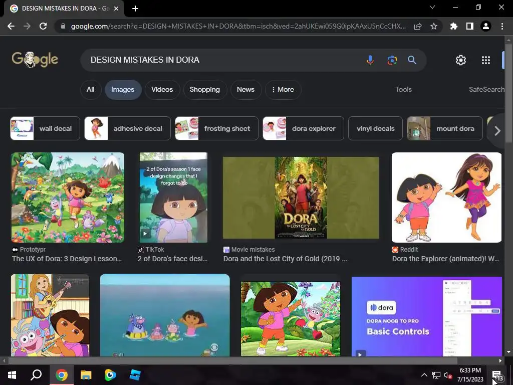
Task: Open Dora Lost City of Gold poster
Action: (x=301, y=198)
